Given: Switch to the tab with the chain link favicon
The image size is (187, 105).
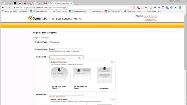Looking at the screenshot, I should (x=10, y=3).
